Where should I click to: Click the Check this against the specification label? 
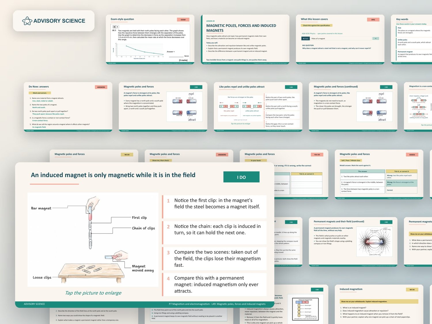pyautogui.click(x=317, y=25)
